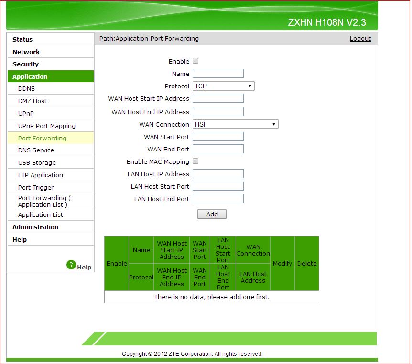Select the Application menu section
412x364 pixels.
tap(51, 76)
